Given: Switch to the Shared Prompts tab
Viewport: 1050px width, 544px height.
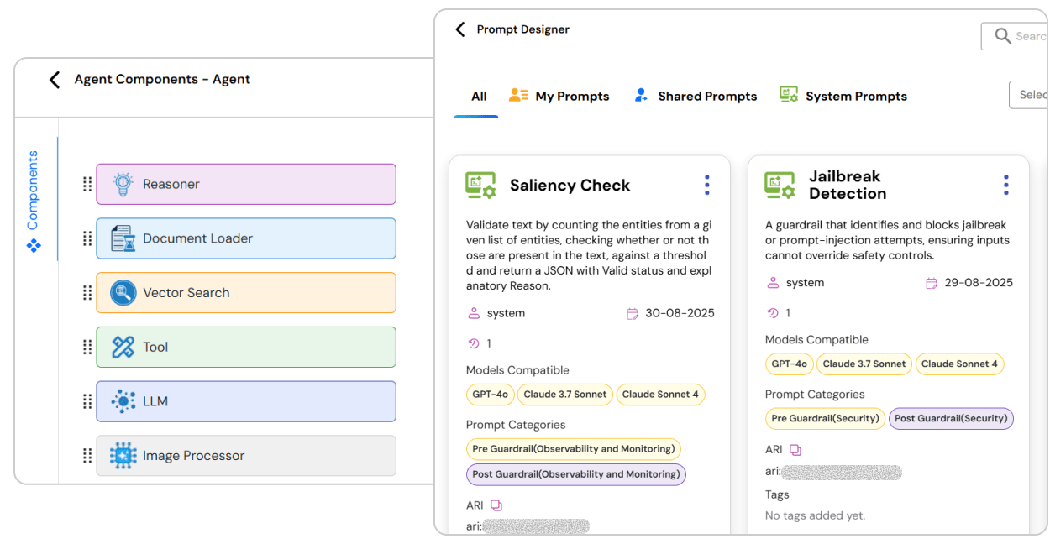Looking at the screenshot, I should click(696, 97).
